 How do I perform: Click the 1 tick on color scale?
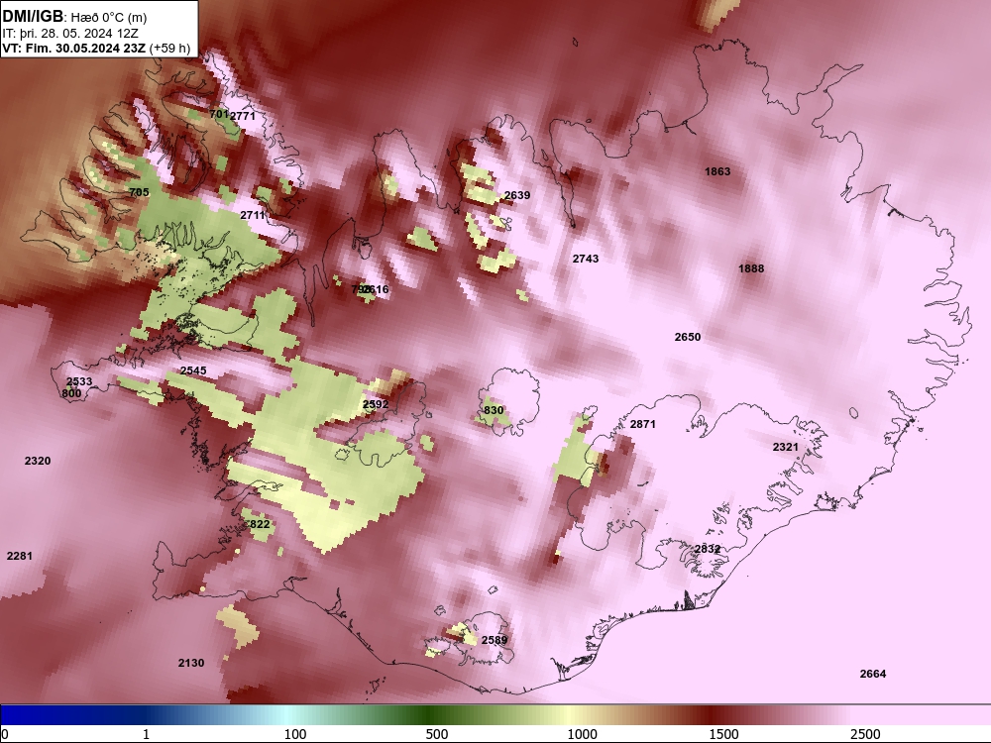tap(146, 734)
